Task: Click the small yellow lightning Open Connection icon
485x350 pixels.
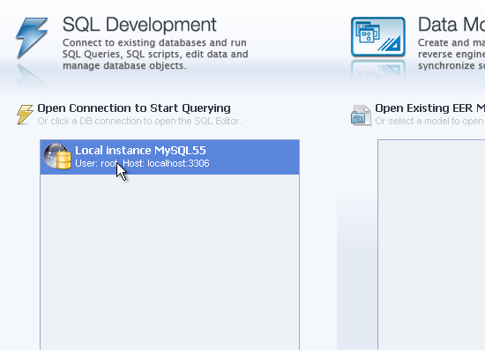Action: [x=25, y=115]
